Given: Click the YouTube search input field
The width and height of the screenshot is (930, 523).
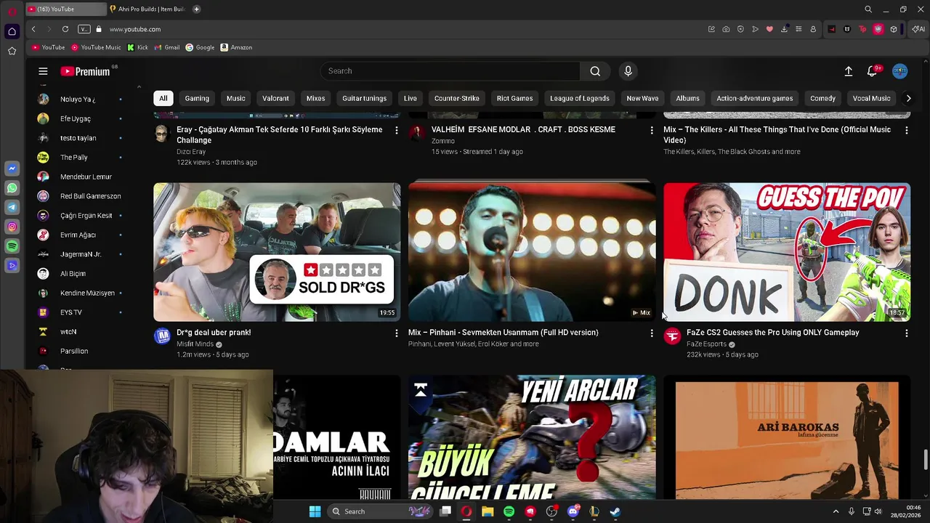Looking at the screenshot, I should [450, 71].
